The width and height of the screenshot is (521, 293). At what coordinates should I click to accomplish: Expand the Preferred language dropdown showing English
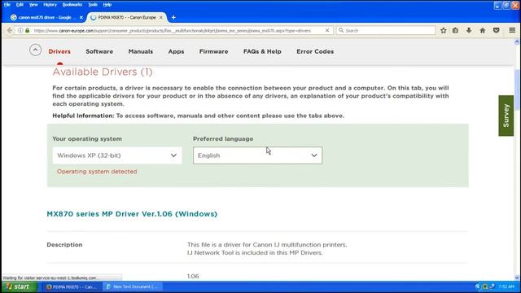(257, 155)
